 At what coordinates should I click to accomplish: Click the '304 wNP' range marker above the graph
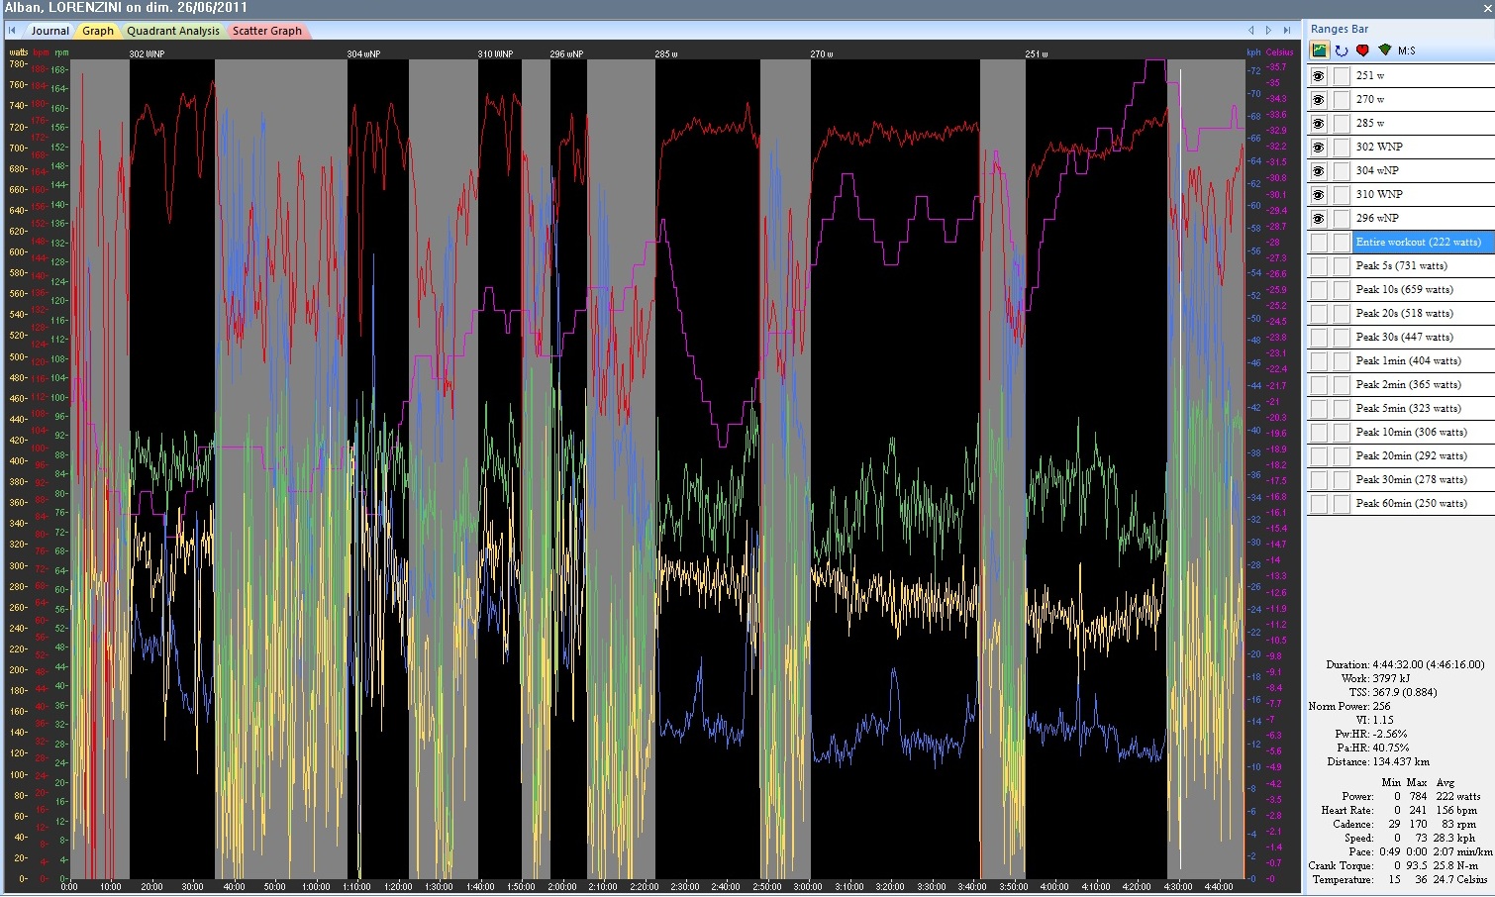pyautogui.click(x=363, y=53)
